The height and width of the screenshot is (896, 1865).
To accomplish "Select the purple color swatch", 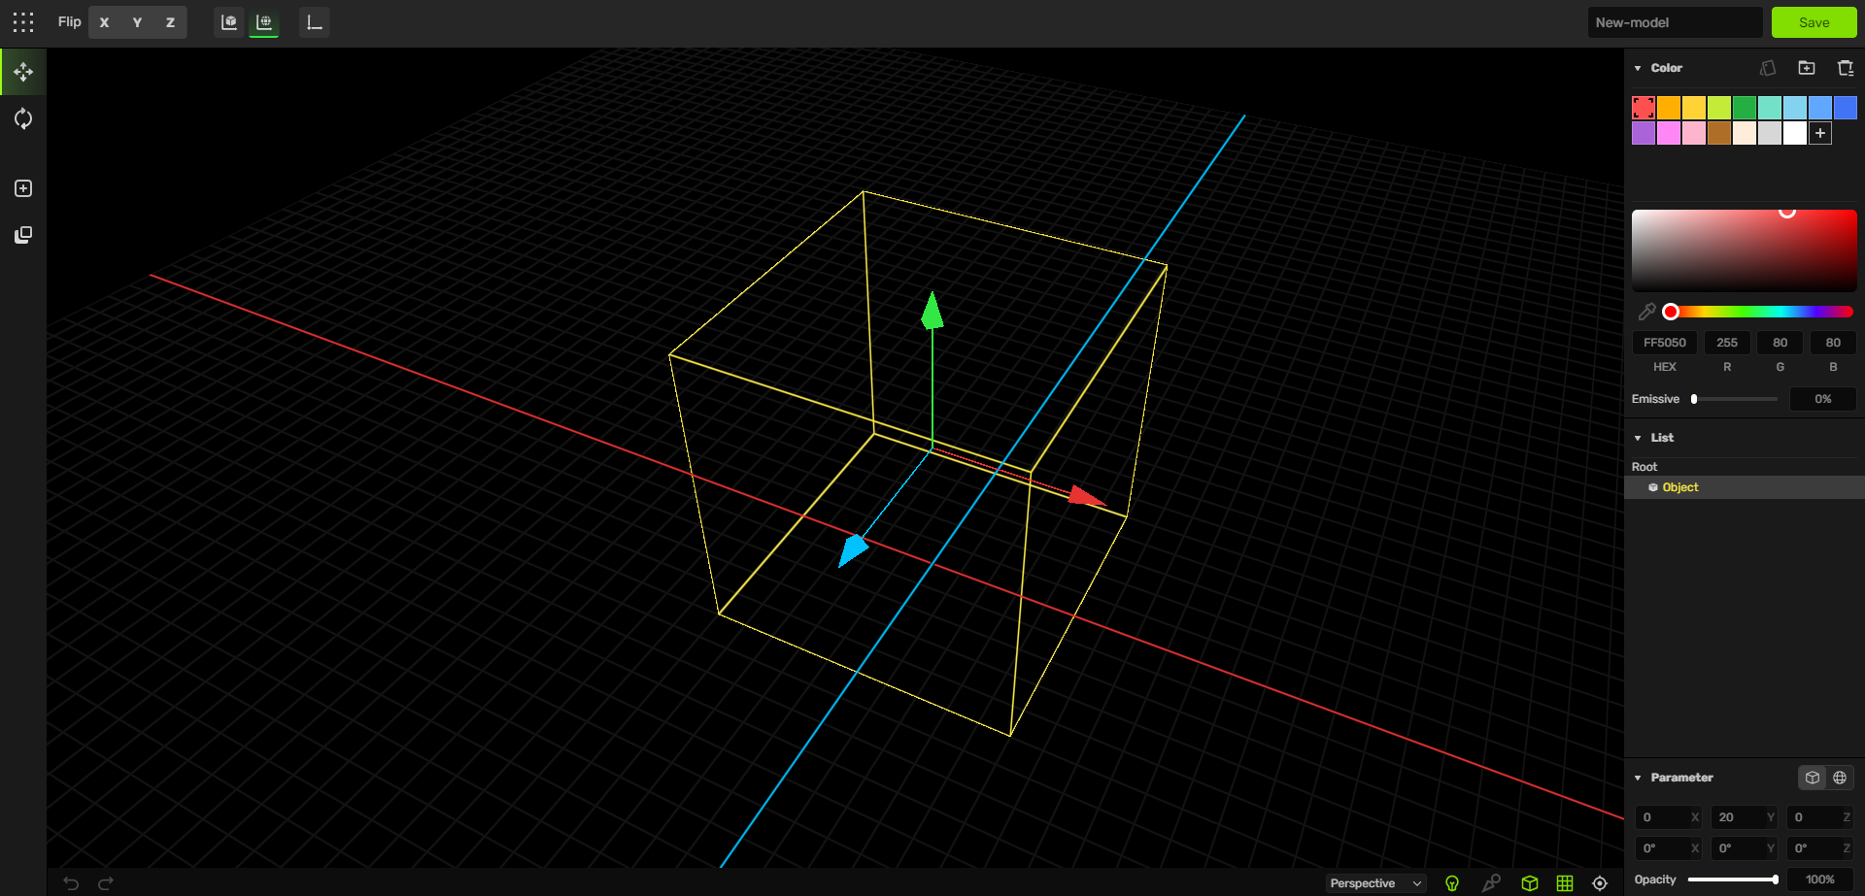I will [1644, 133].
